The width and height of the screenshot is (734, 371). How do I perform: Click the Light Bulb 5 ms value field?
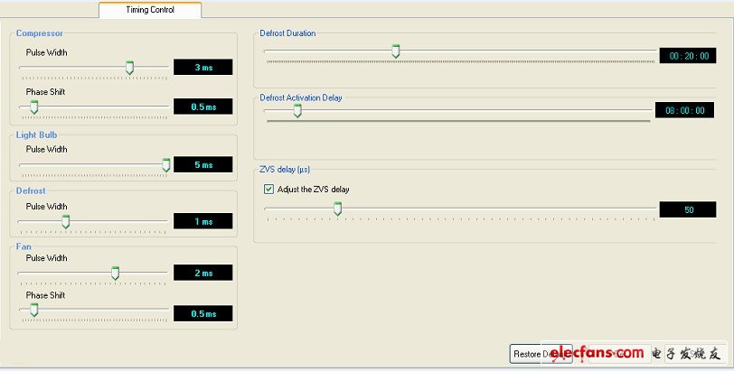(x=202, y=165)
